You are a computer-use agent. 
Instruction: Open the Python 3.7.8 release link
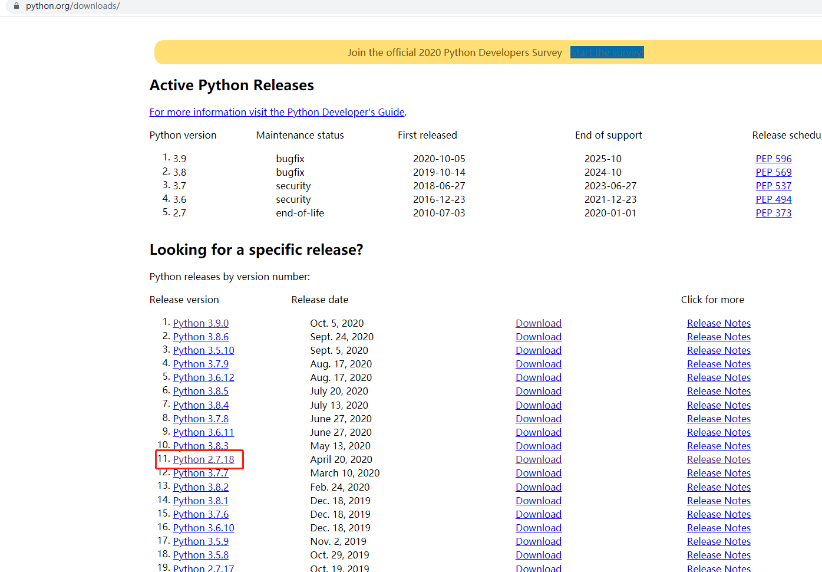coord(201,419)
